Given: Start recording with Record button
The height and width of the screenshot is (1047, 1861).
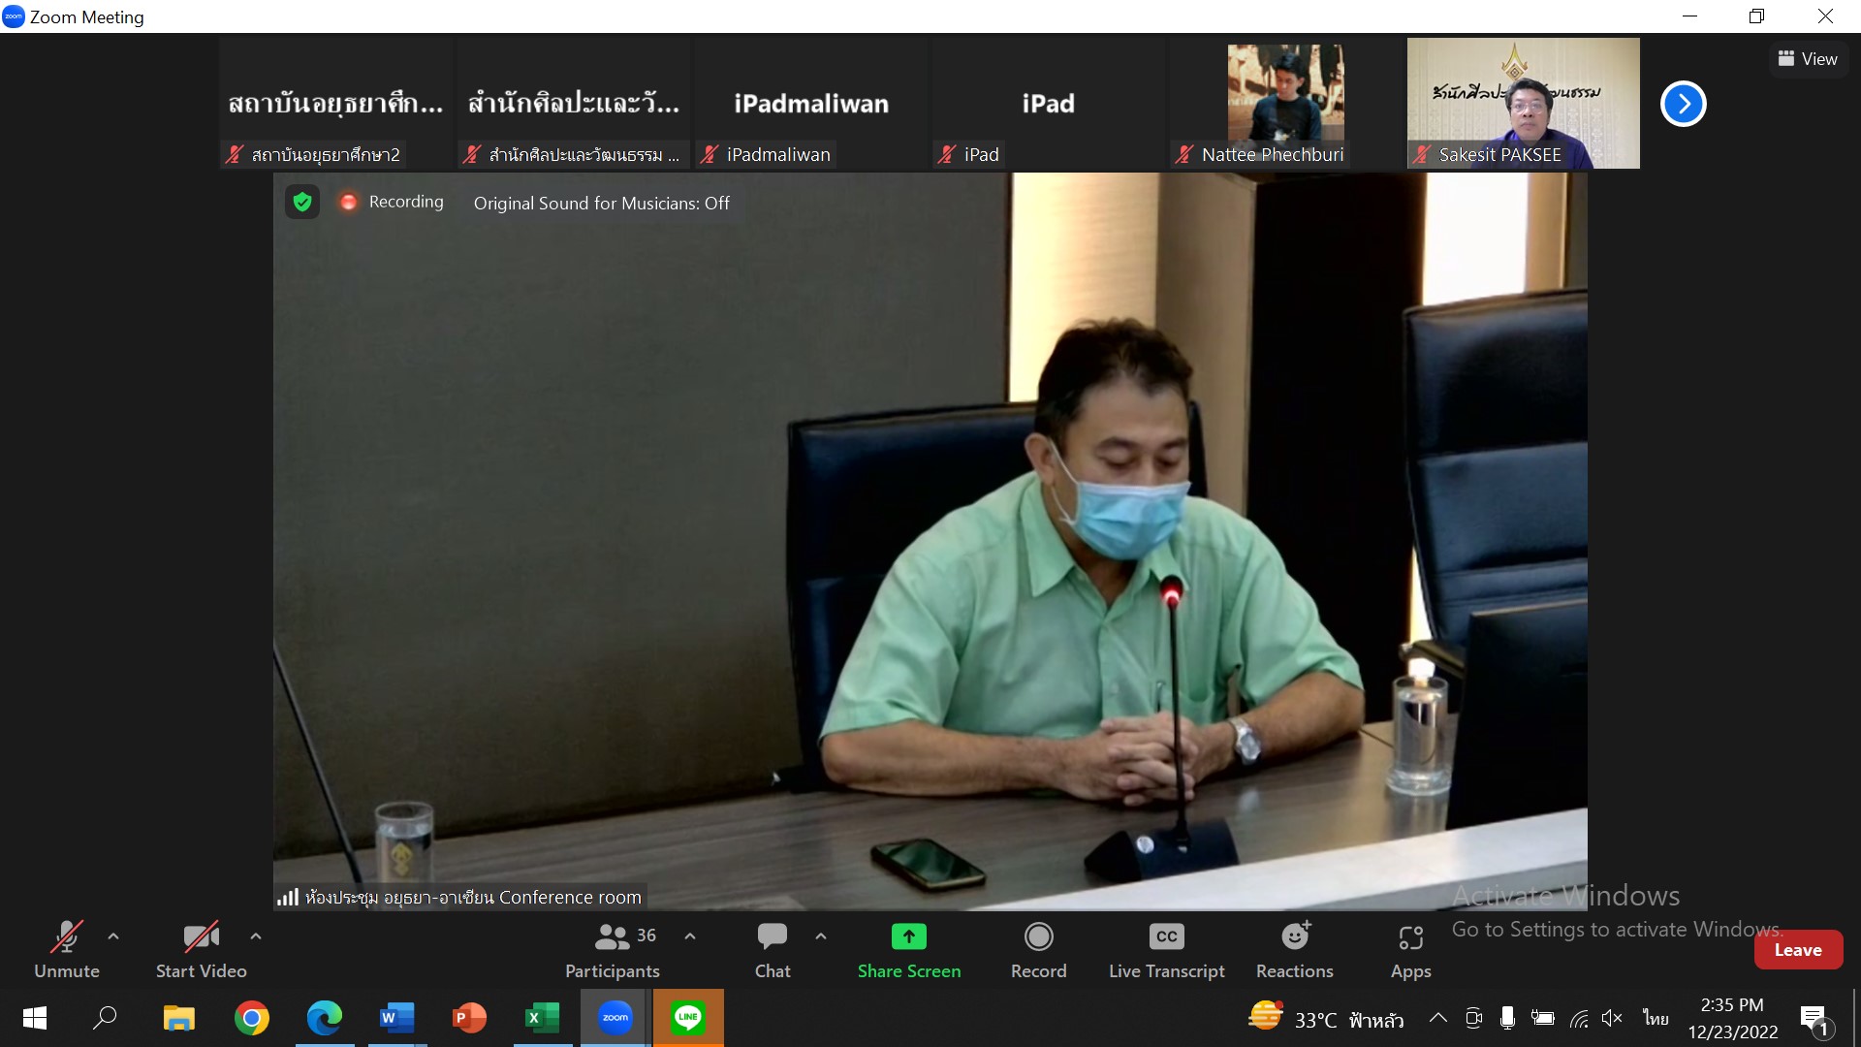Looking at the screenshot, I should [x=1038, y=950].
